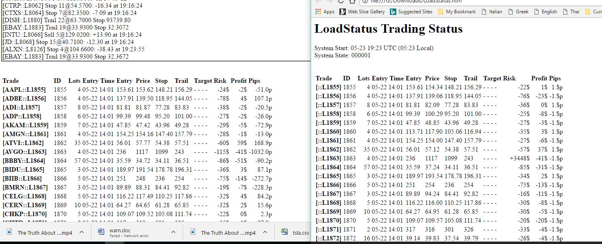Open the English bookmark

(549, 12)
